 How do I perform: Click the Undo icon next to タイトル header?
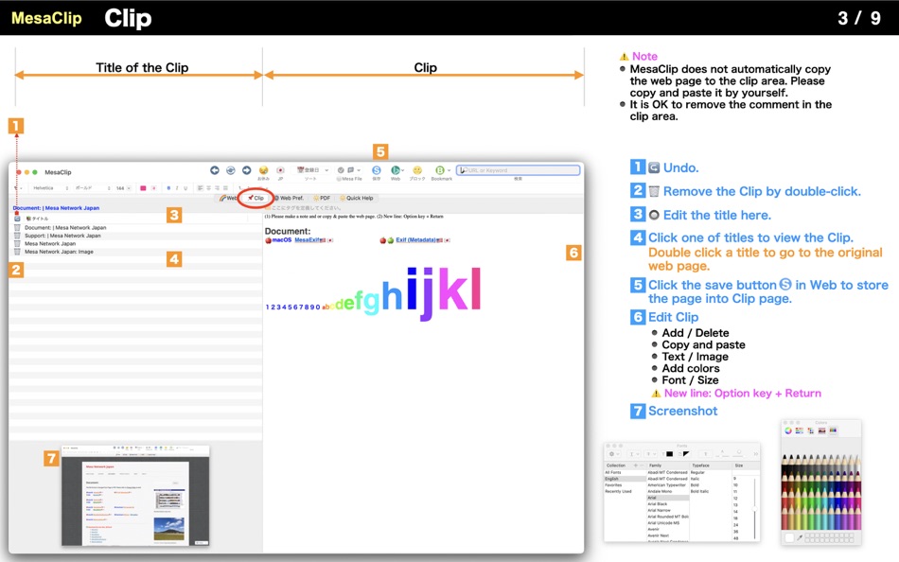pos(17,219)
